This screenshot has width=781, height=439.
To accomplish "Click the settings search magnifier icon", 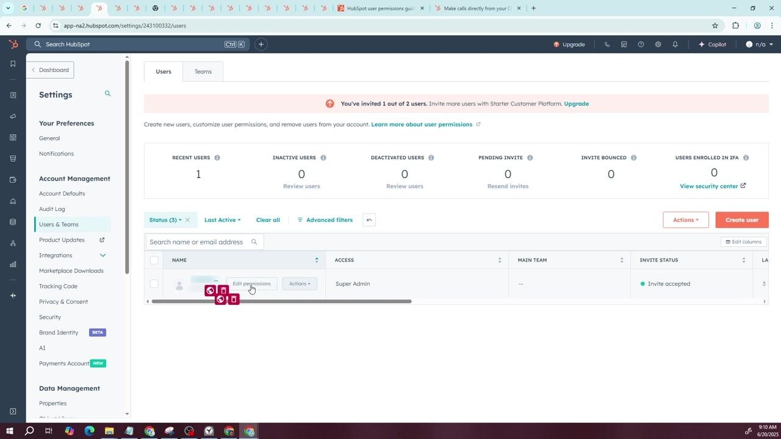I will coord(107,94).
